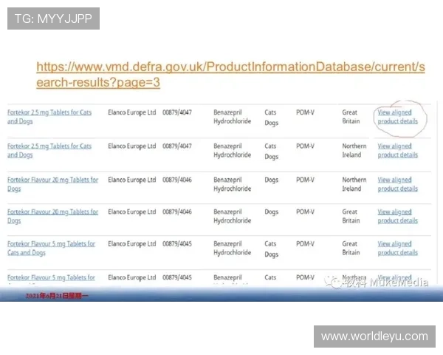Viewport: 443px width, 355px height.
Task: Click the red date text in bottom bar
Action: 57,296
